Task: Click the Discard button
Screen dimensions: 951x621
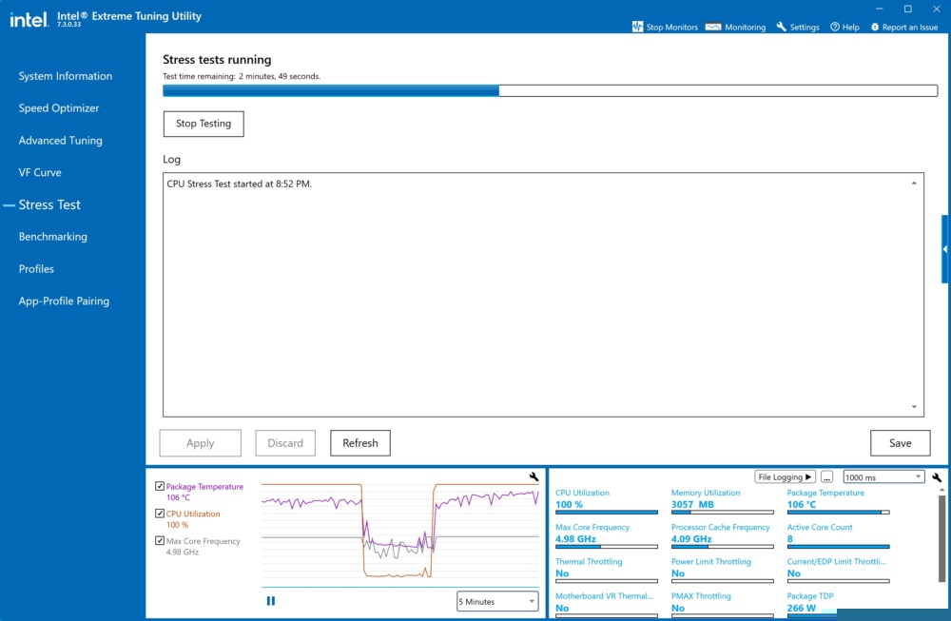Action: [x=285, y=443]
